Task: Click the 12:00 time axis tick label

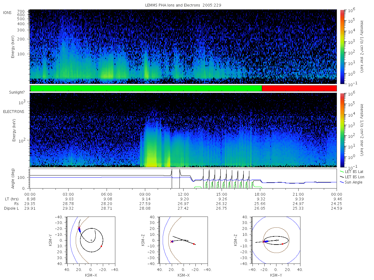Action: pos(183,194)
